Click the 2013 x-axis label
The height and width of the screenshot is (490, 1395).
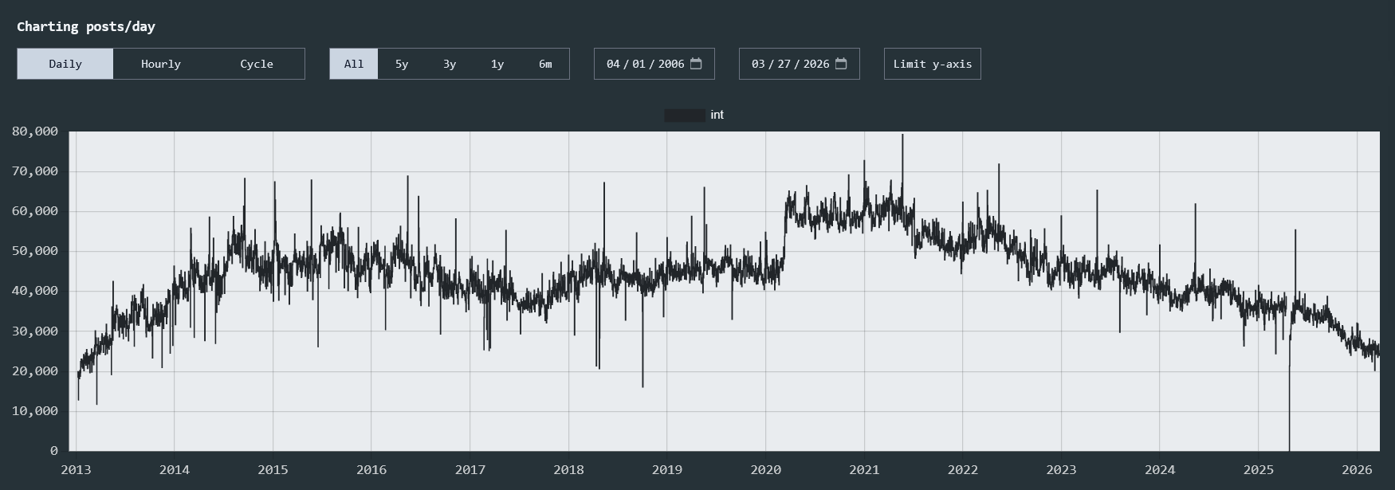tap(76, 469)
